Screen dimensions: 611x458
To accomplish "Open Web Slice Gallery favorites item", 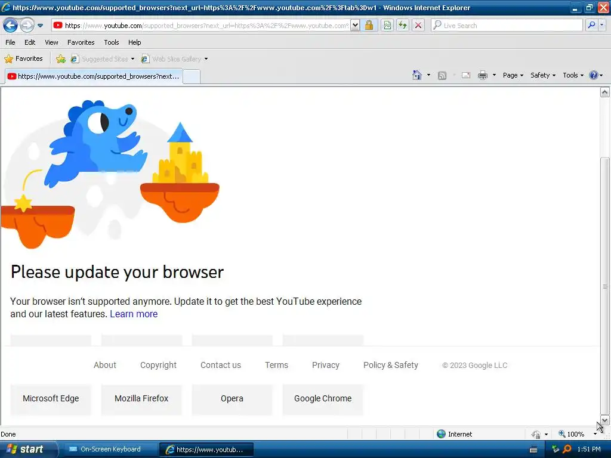I will 175,59.
